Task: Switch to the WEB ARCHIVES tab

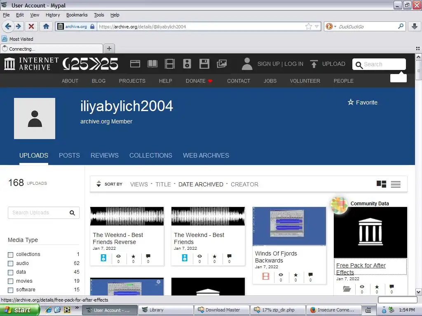Action: click(206, 155)
